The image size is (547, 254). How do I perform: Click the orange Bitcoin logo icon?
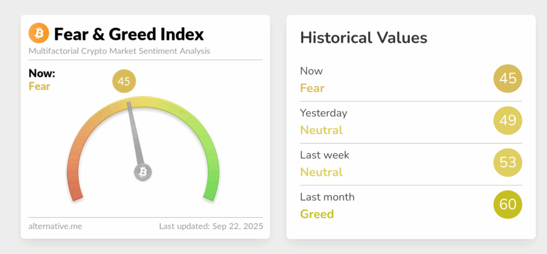[x=38, y=34]
